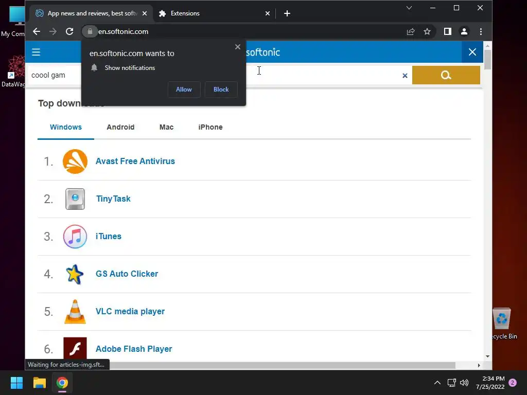
Task: Select the My Computer desktop icon
Action: point(13,22)
